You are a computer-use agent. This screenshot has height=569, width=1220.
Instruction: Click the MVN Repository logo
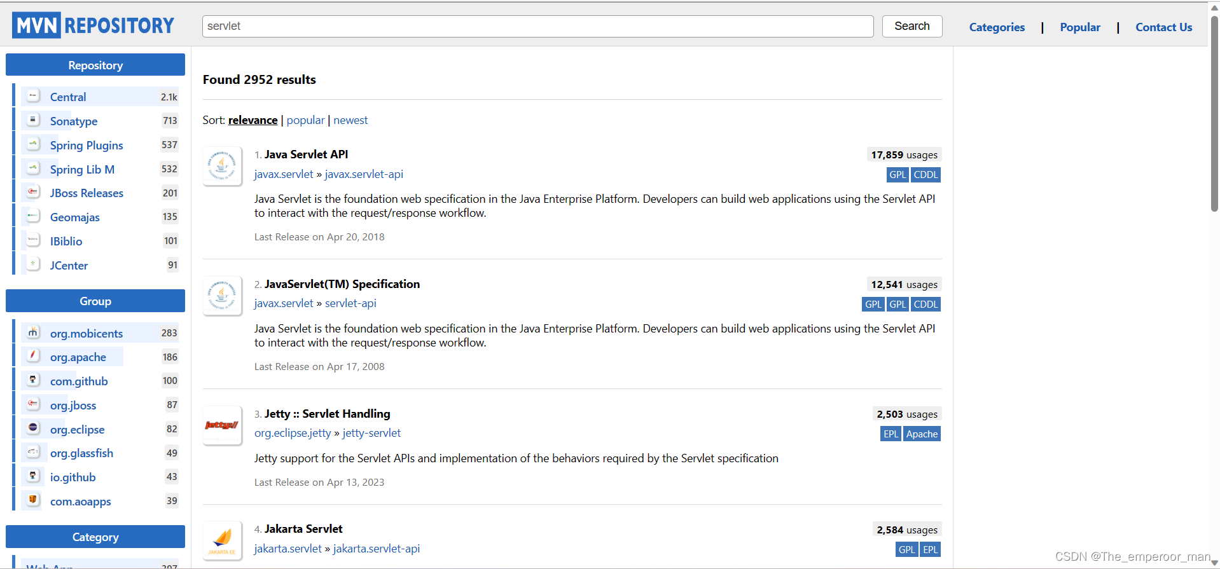pos(93,25)
